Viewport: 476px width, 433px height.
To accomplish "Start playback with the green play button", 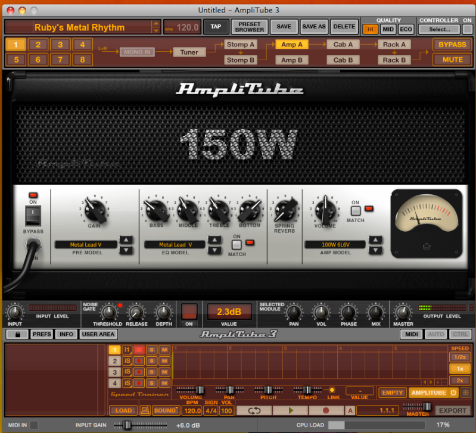I will pos(291,410).
